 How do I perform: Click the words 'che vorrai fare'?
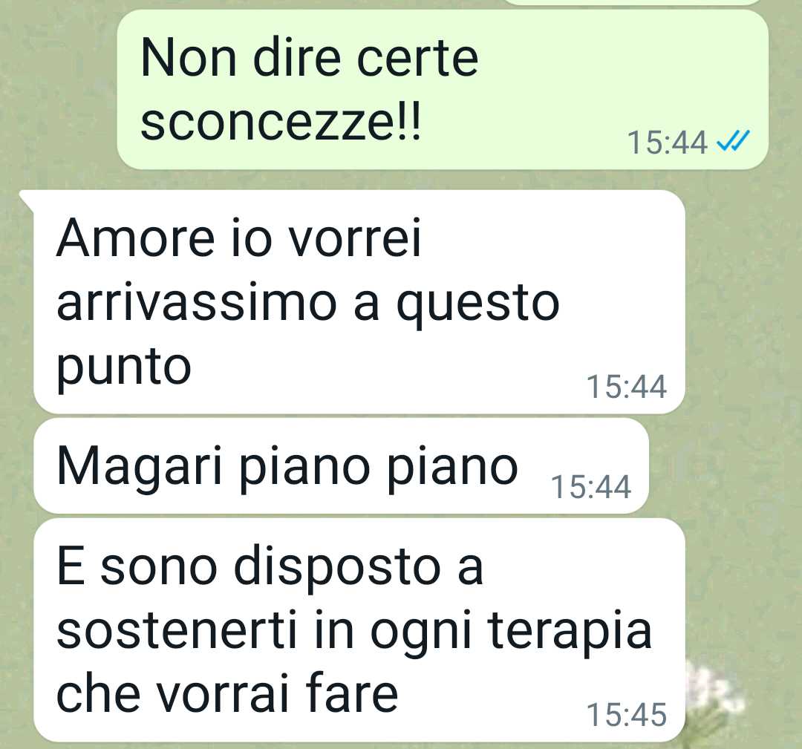227,694
